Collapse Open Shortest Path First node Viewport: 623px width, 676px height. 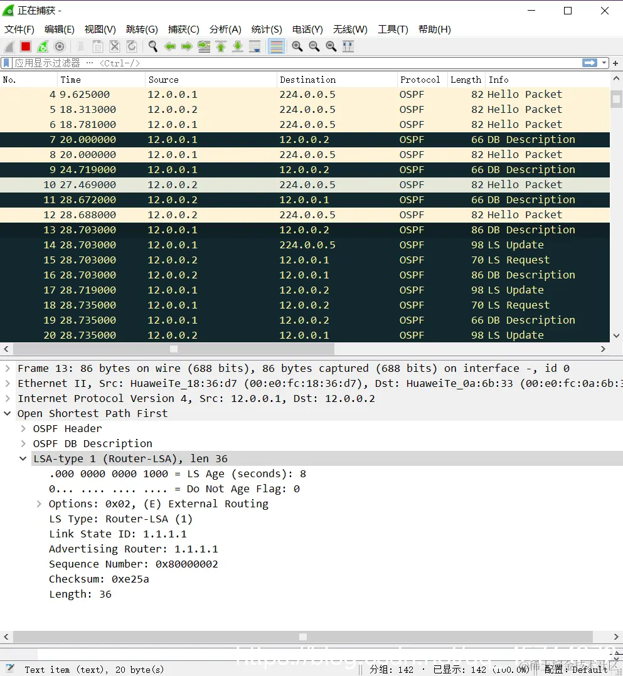point(8,413)
